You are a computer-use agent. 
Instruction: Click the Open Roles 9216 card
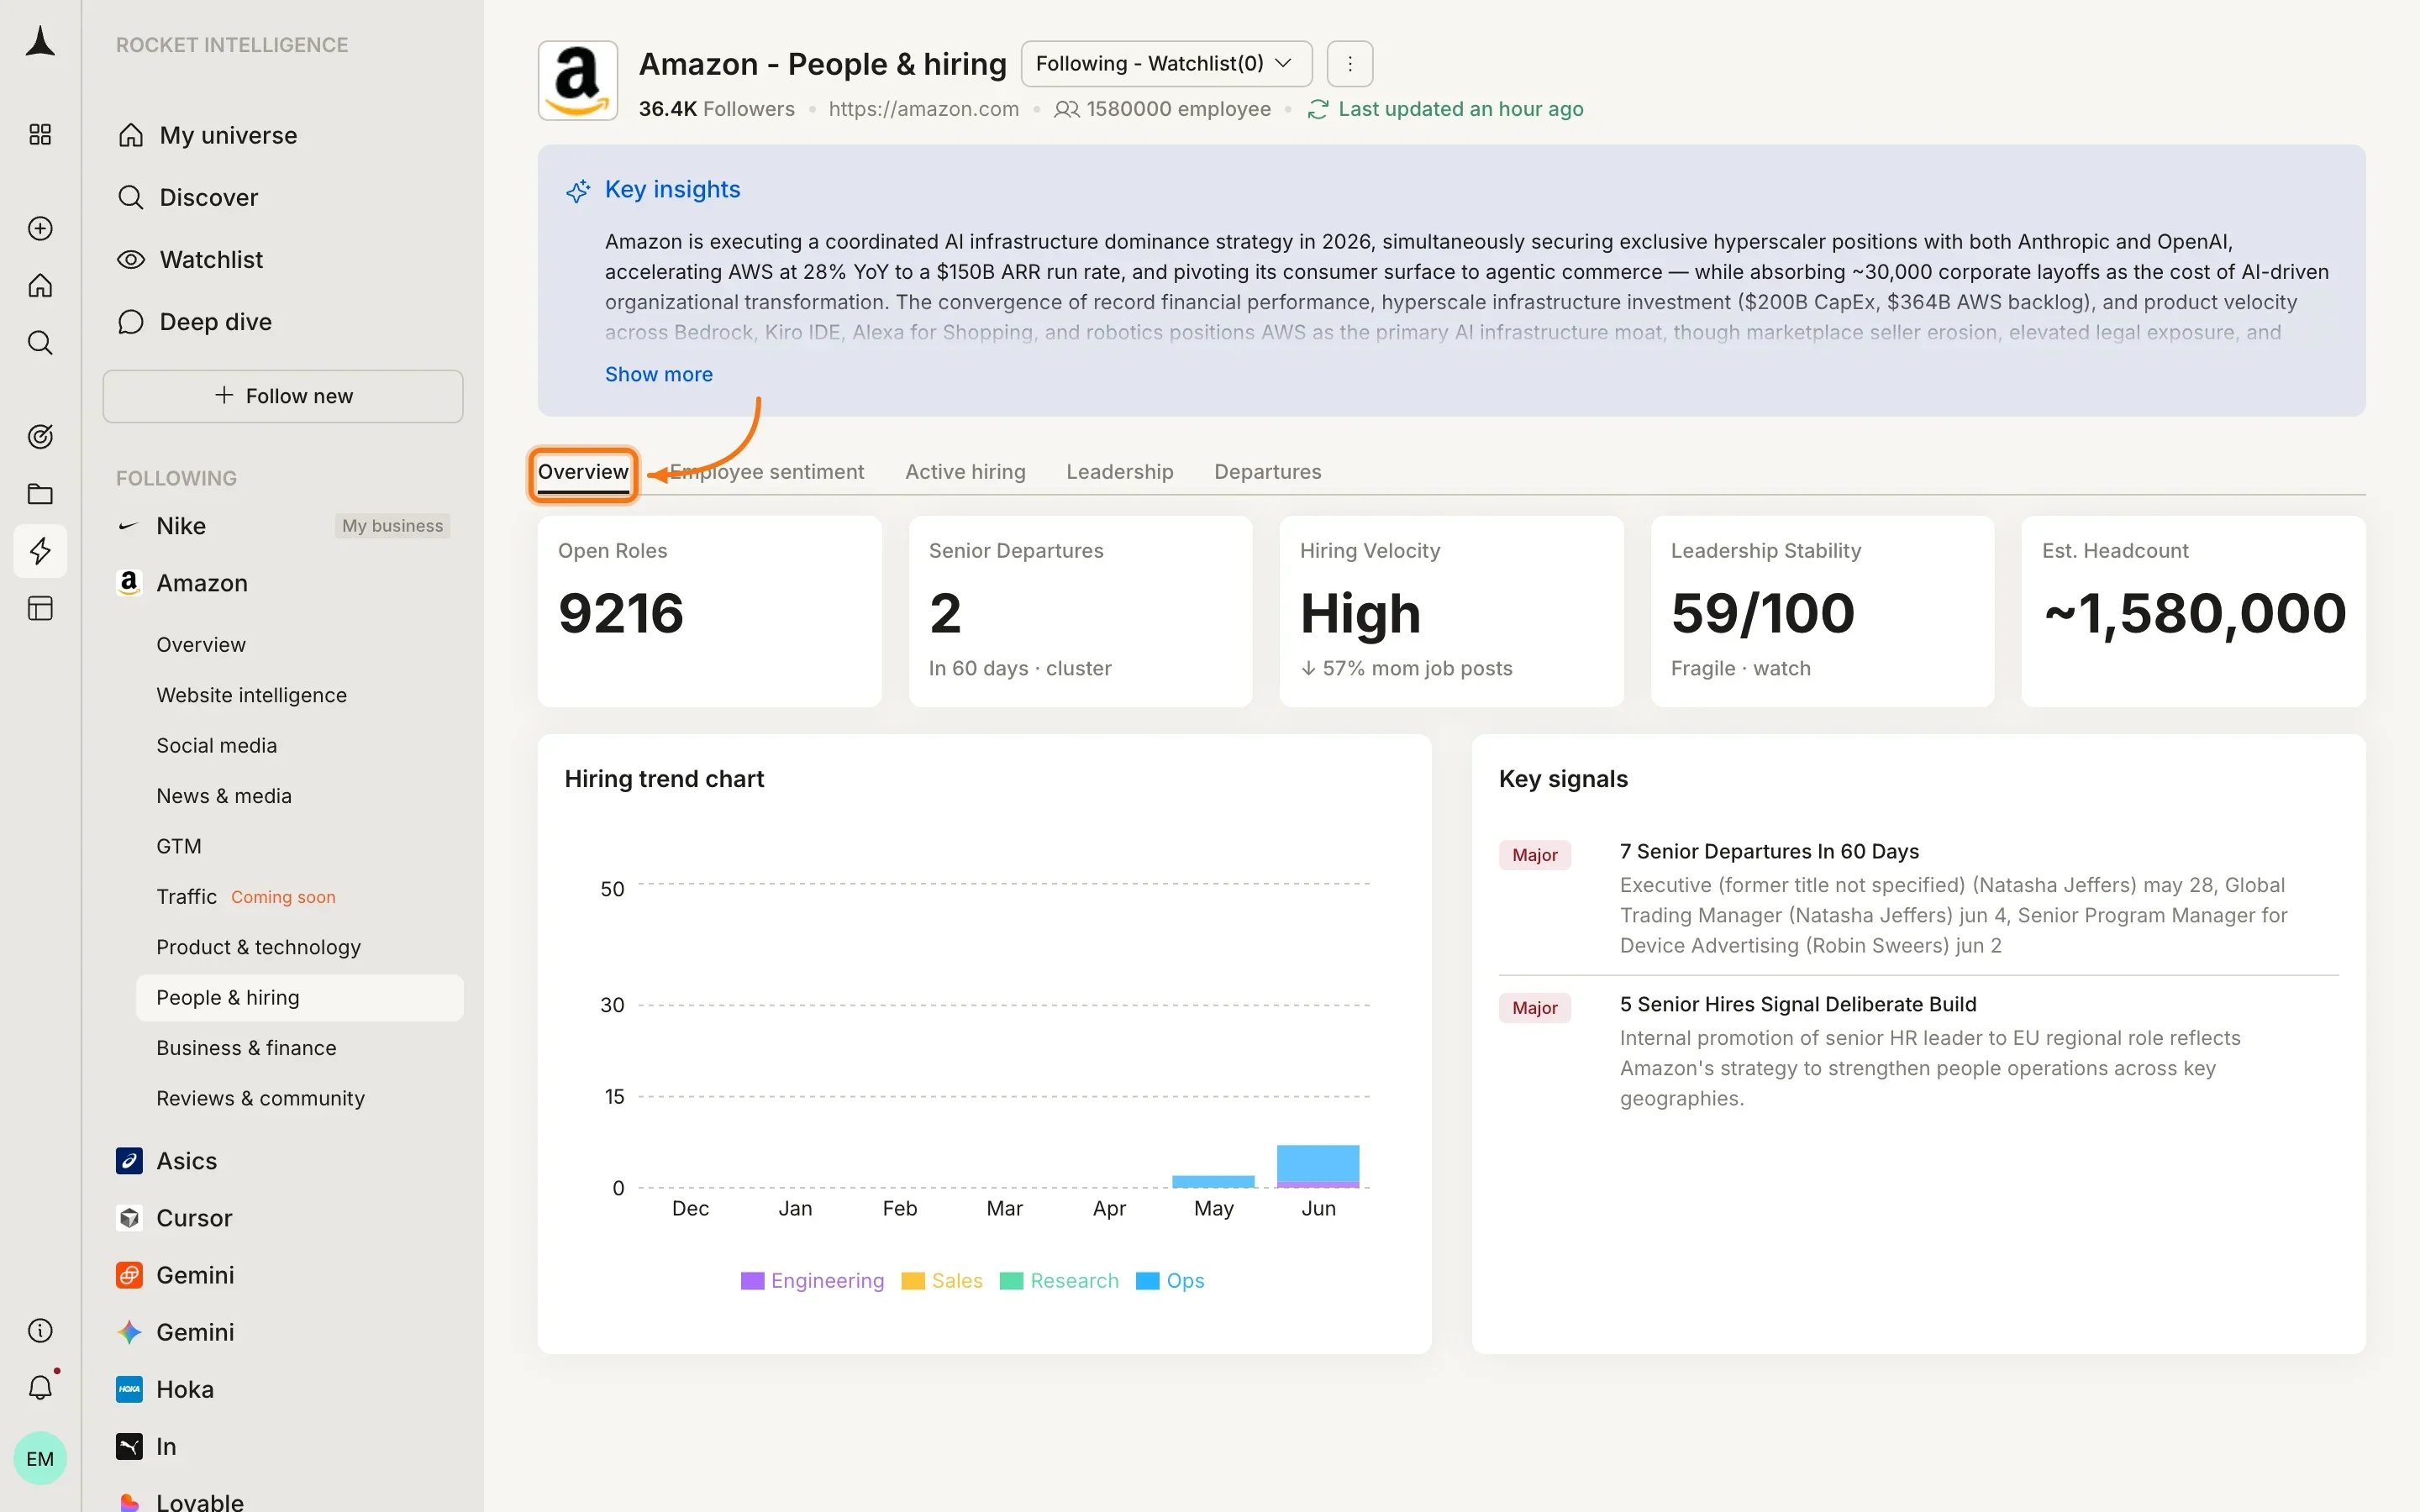point(710,611)
